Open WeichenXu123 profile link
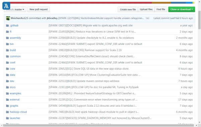 tap(19, 18)
